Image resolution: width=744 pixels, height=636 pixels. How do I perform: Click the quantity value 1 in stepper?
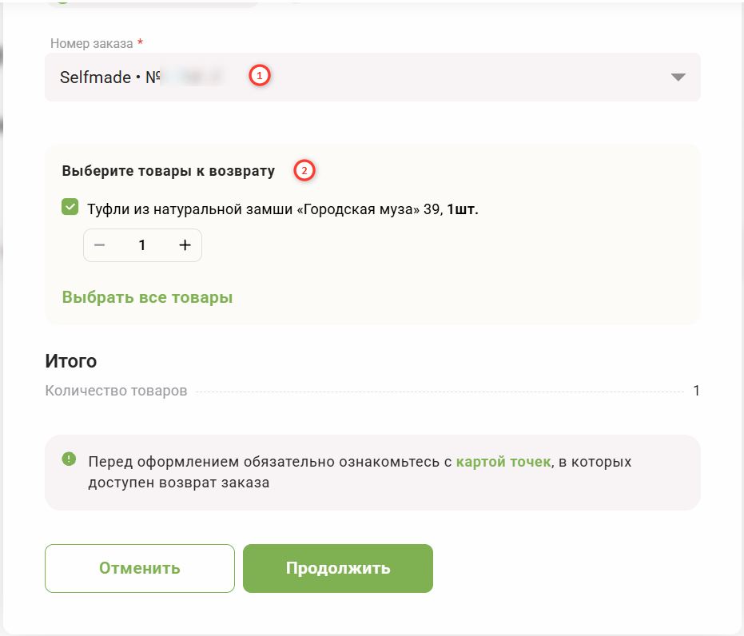pyautogui.click(x=142, y=245)
